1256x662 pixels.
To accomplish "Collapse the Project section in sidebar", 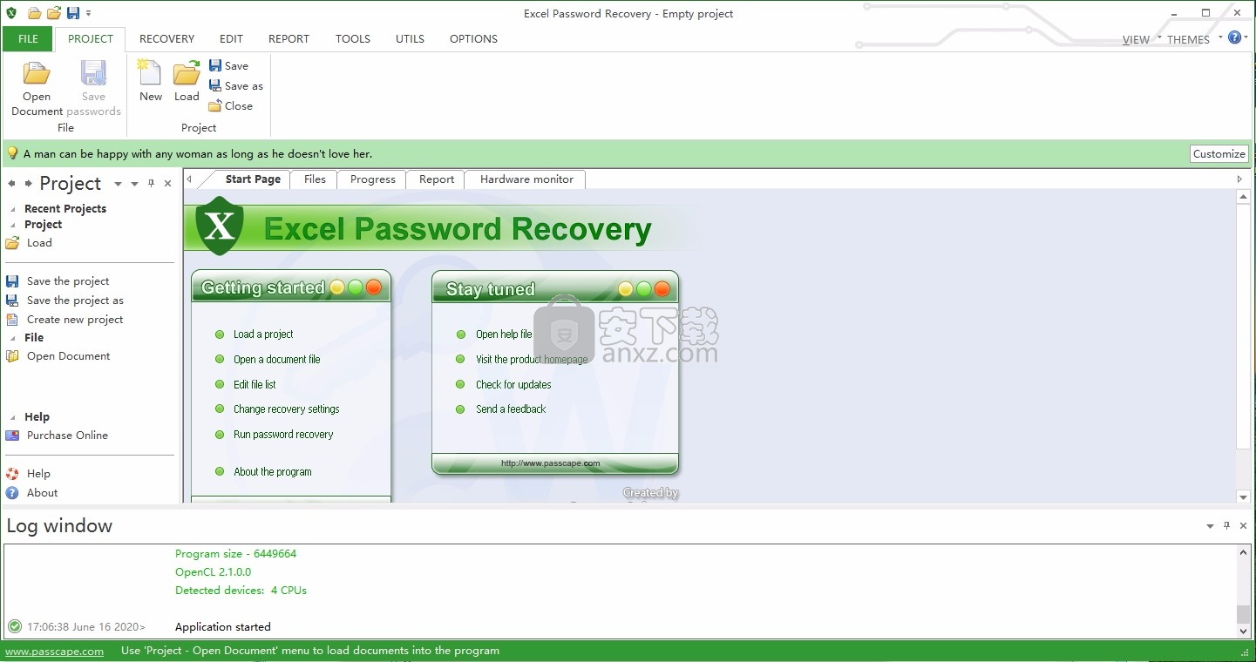I will tap(13, 225).
